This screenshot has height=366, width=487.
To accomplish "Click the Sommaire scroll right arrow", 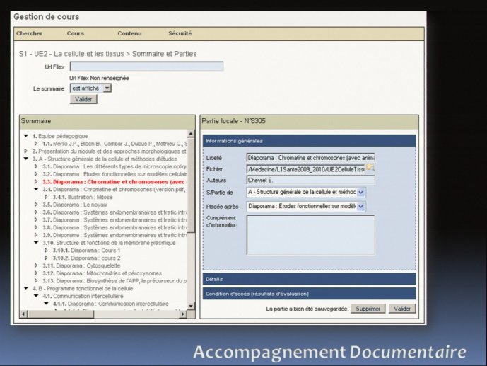I will (x=183, y=314).
